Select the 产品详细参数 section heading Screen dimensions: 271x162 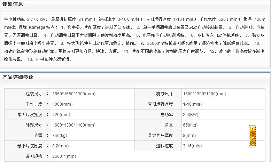[x=18, y=77]
